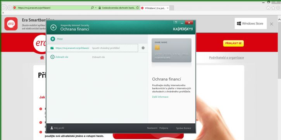281x140 pixels.
Task: Switch to the Přihlášení Era browser tab
Action: coord(155,8)
